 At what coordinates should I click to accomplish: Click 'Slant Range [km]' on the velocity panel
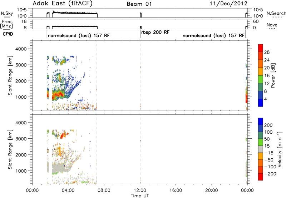click(x=10, y=149)
